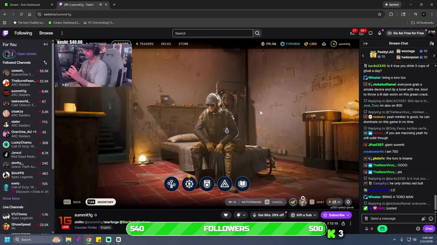Open the Twitch top nav more-options dots
437x245 pixels.
[x=62, y=33]
